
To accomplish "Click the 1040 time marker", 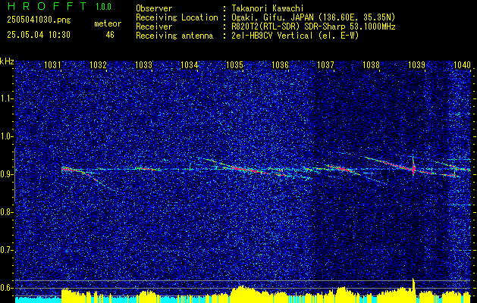I will [x=462, y=64].
